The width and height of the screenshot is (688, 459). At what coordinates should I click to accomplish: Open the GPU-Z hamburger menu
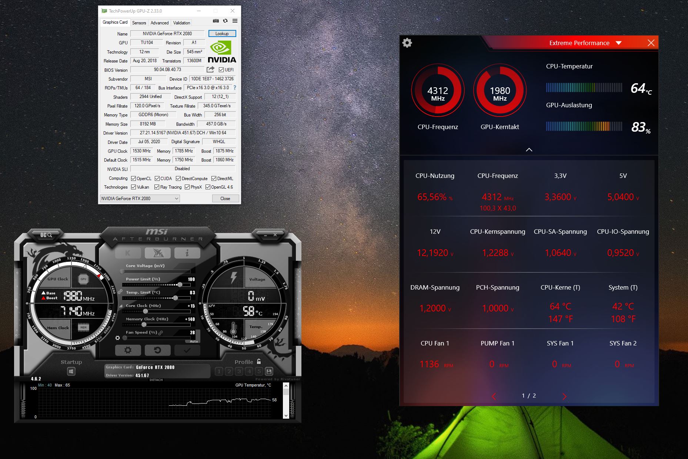tap(235, 21)
